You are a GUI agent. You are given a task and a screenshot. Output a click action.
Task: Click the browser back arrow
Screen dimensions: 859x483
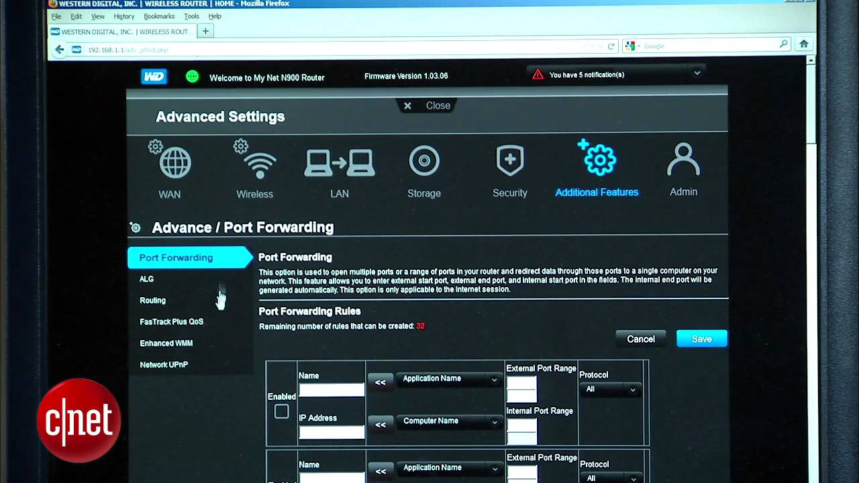coord(60,49)
